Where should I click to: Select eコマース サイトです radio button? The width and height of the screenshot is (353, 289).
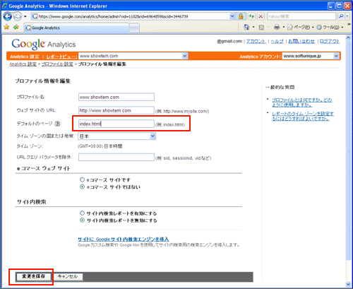pyautogui.click(x=82, y=179)
